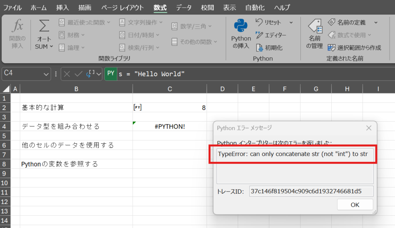Click the Python の挿入 icon
This screenshot has height=228, width=395.
pyautogui.click(x=241, y=27)
